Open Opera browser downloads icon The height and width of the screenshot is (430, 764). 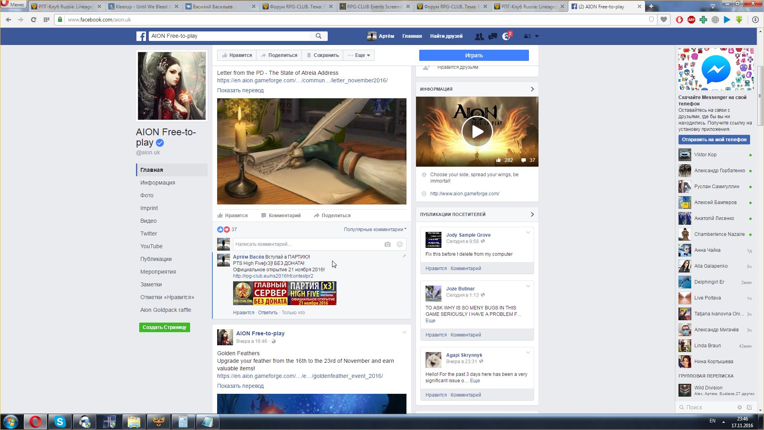pos(755,19)
